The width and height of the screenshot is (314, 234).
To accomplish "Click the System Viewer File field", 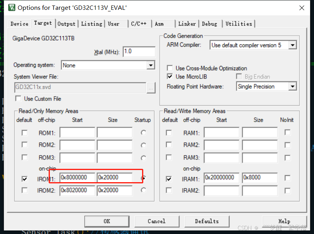I will click(80, 87).
